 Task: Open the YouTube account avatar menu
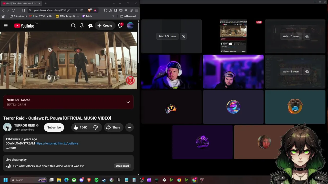pos(130,26)
